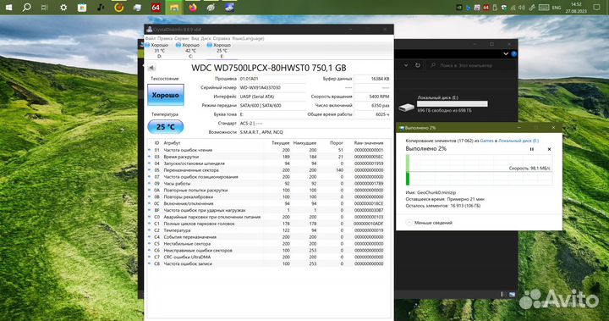
Task: Open the network tray icon
Action: coord(513,8)
